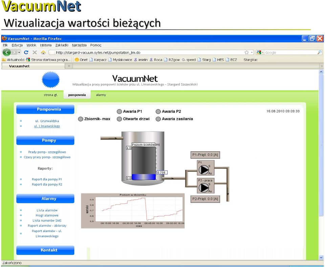Open the Plik menu
This screenshot has height=267, width=325.
pyautogui.click(x=5, y=45)
